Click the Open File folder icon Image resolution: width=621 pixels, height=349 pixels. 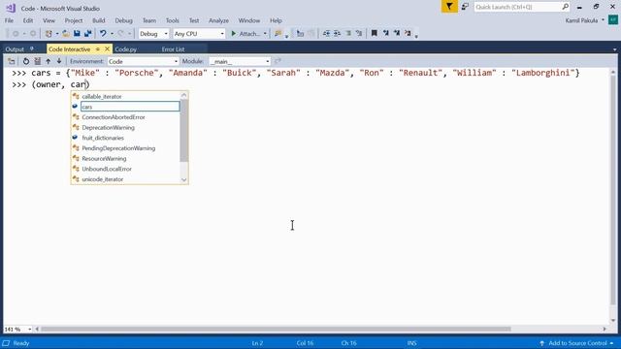point(66,34)
